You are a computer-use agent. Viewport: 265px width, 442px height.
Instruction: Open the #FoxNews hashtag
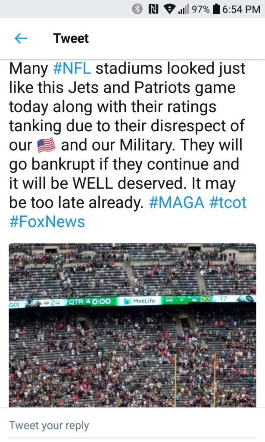coord(47,221)
